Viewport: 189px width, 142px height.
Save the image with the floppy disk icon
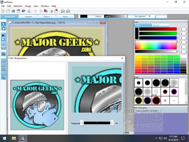pyautogui.click(x=18, y=11)
